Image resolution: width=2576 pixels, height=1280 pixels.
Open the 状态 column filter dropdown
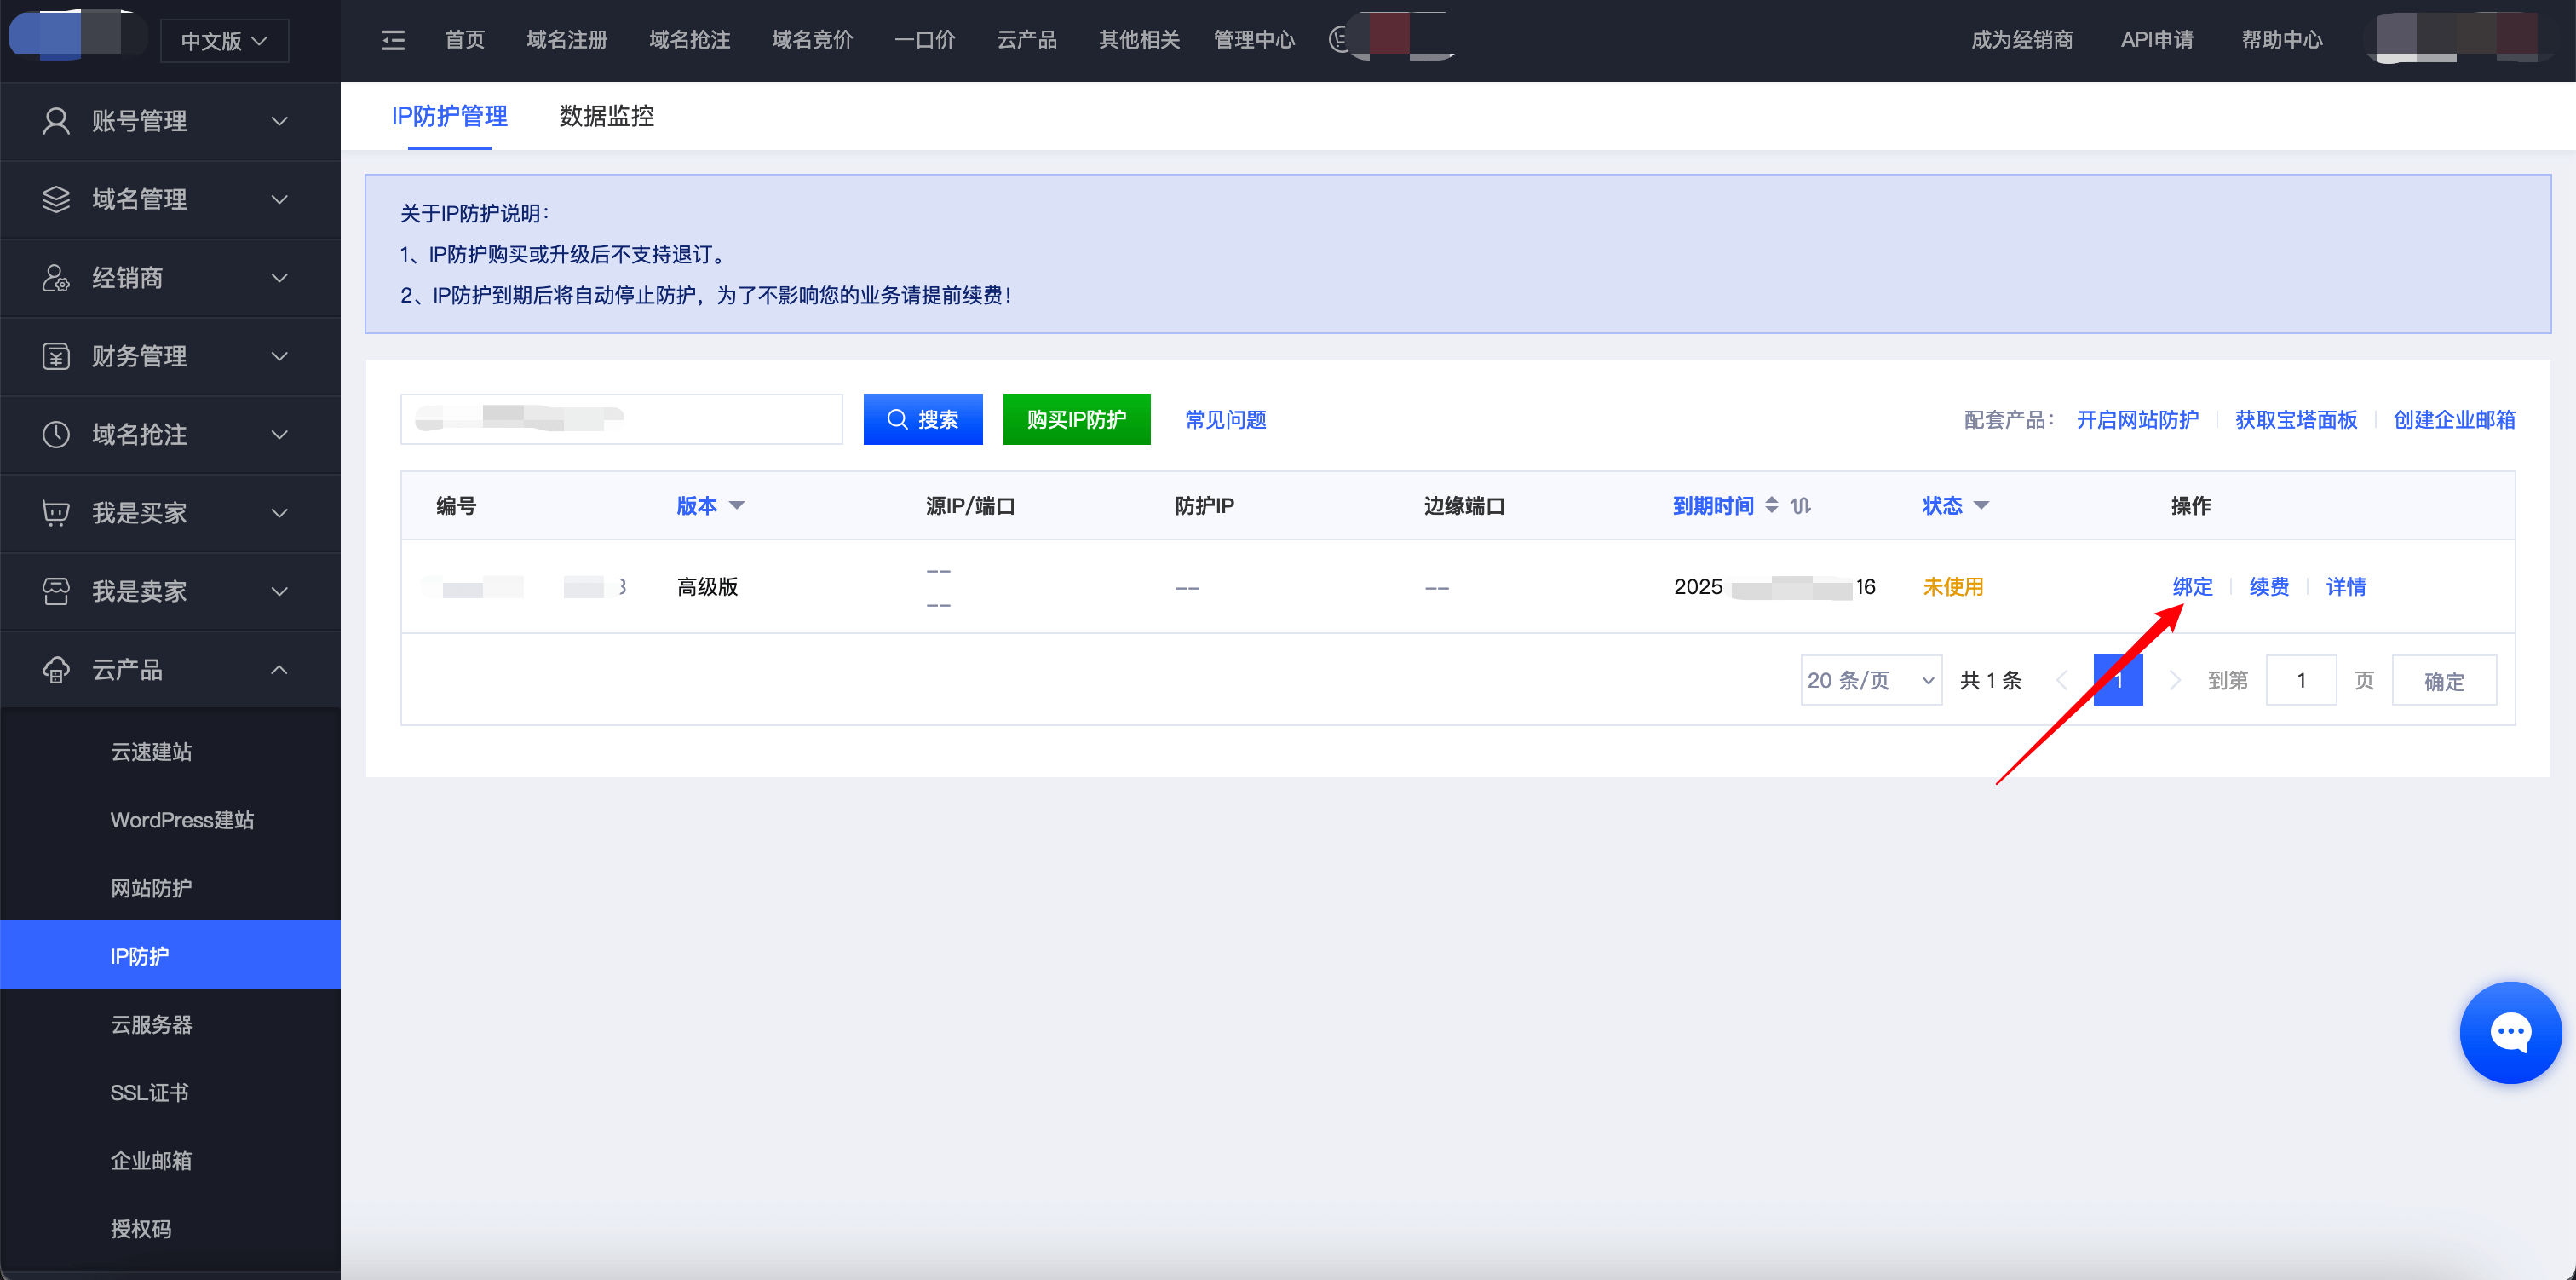pos(1981,505)
